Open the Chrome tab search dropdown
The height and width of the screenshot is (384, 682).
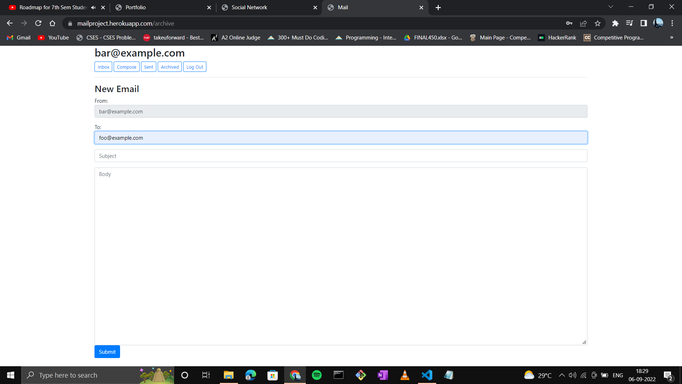[x=610, y=6]
